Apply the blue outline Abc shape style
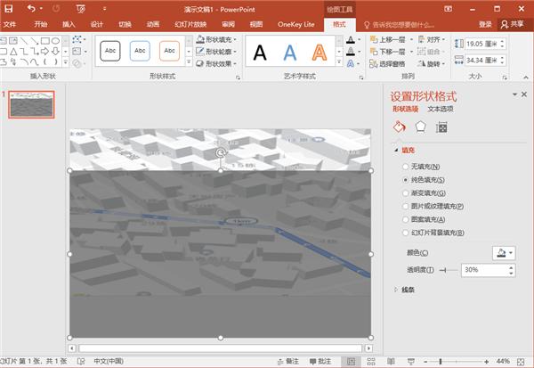This screenshot has width=534, height=368. pos(140,51)
